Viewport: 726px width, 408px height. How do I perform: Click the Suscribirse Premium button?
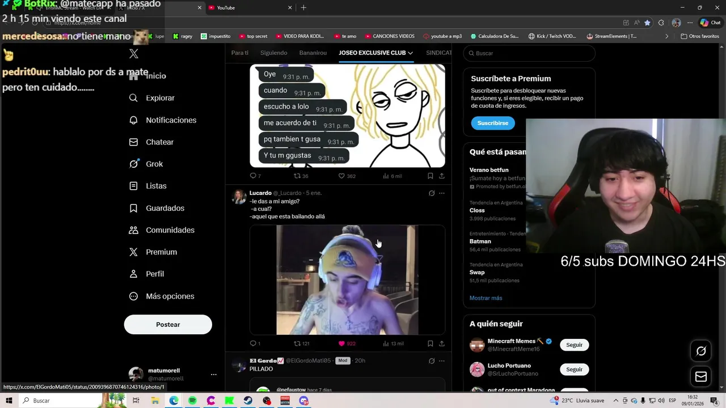coord(493,123)
